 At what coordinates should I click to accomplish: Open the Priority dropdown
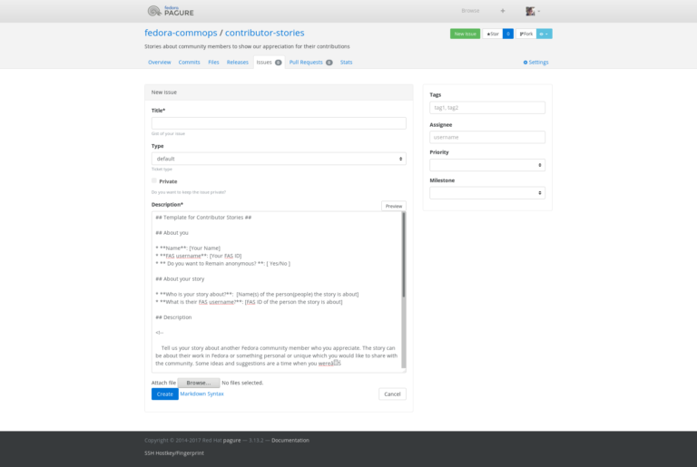click(x=487, y=165)
